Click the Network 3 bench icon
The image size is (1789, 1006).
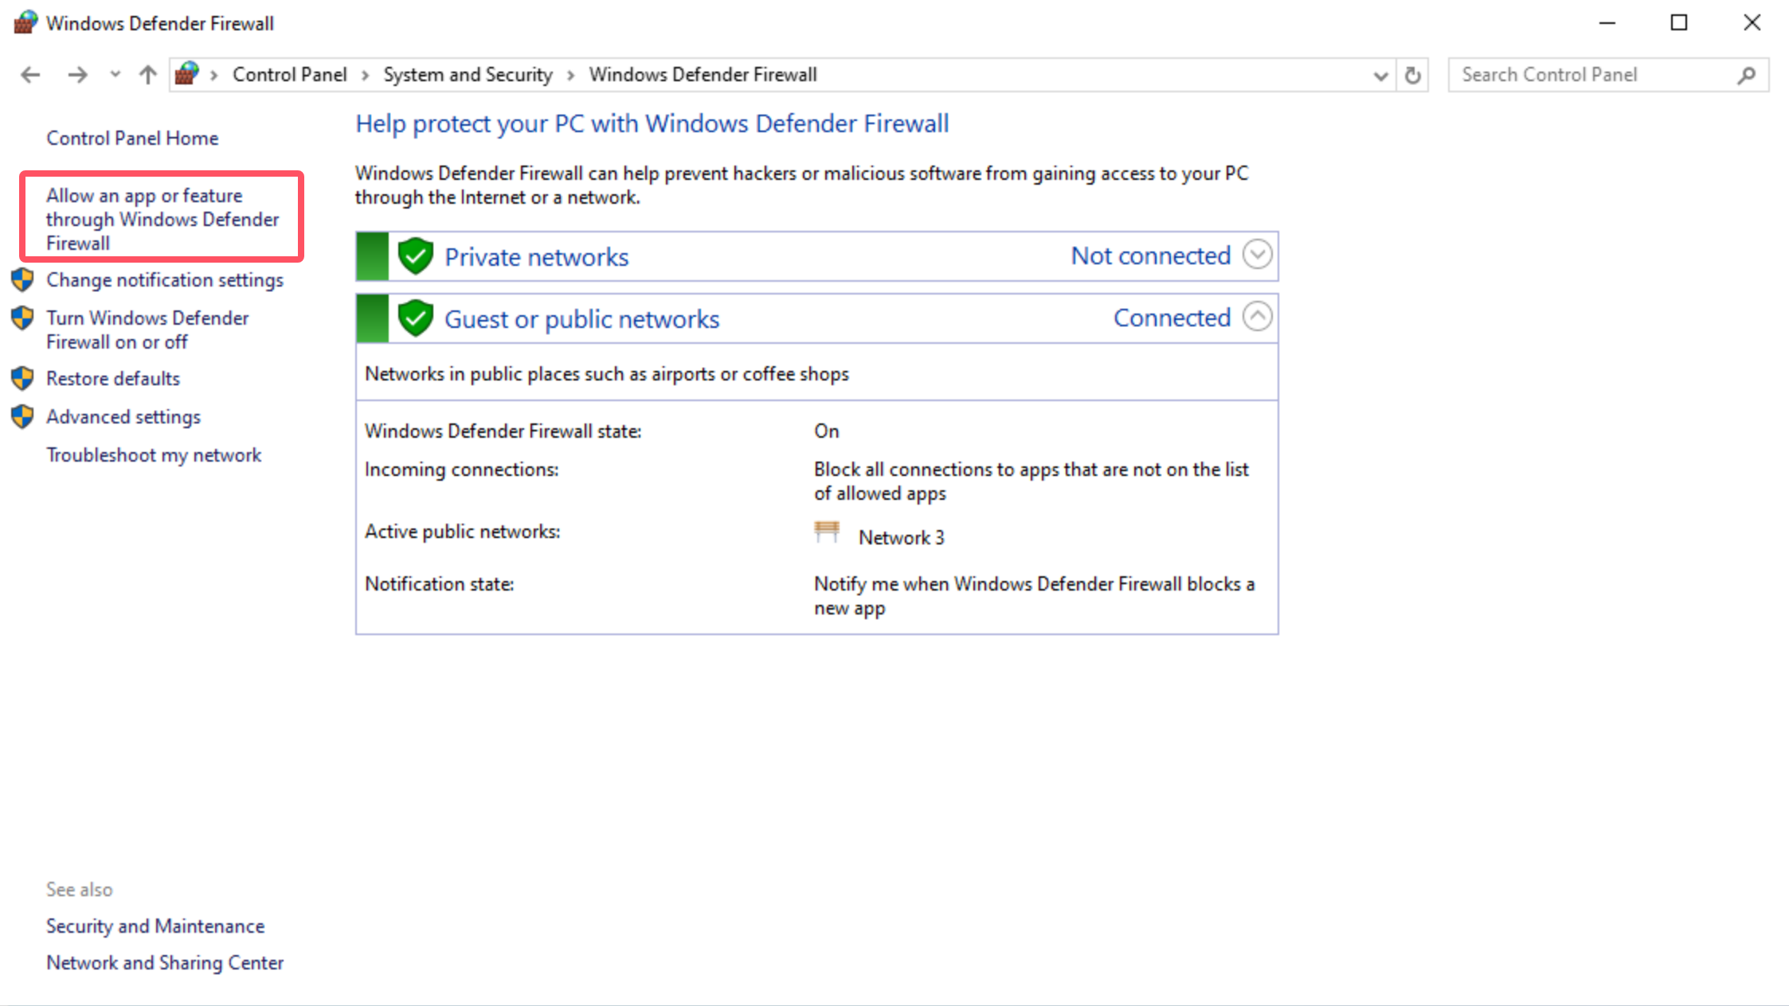[x=827, y=532]
